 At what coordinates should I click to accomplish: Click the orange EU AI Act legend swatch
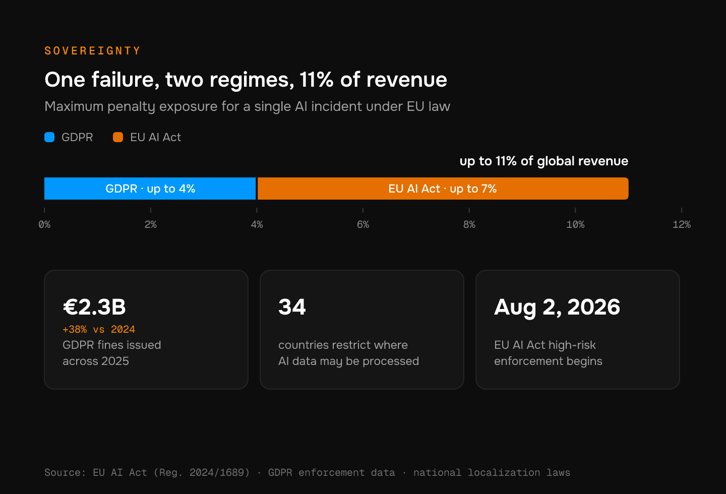pyautogui.click(x=118, y=137)
